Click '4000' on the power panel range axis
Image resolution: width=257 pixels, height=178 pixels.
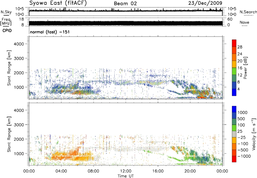(19, 44)
